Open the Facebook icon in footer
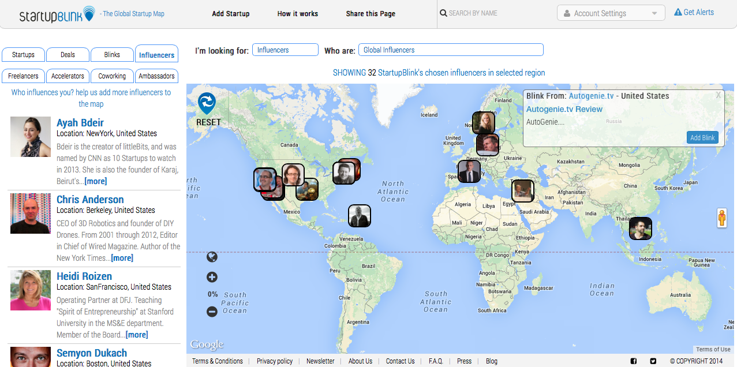The image size is (737, 367). pos(633,361)
